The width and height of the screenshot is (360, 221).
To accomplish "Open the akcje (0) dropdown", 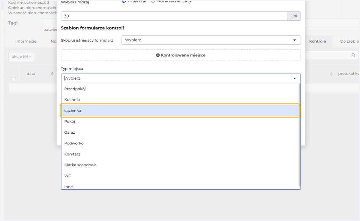I will pos(21,56).
